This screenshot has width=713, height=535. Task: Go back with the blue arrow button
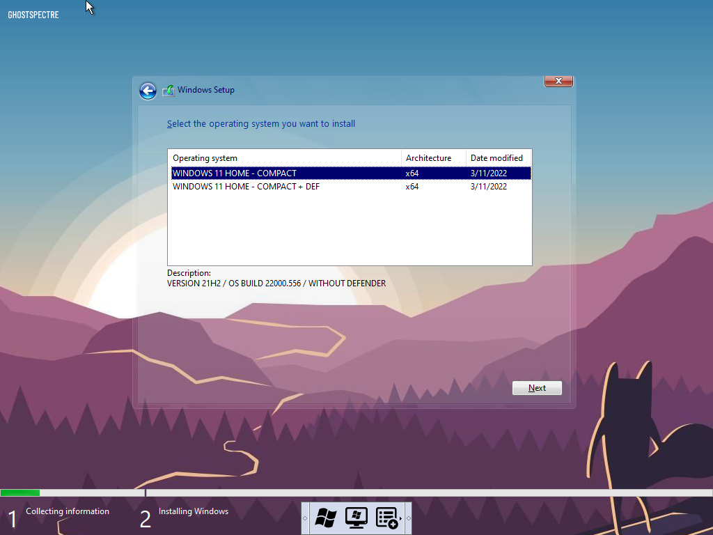tap(148, 91)
